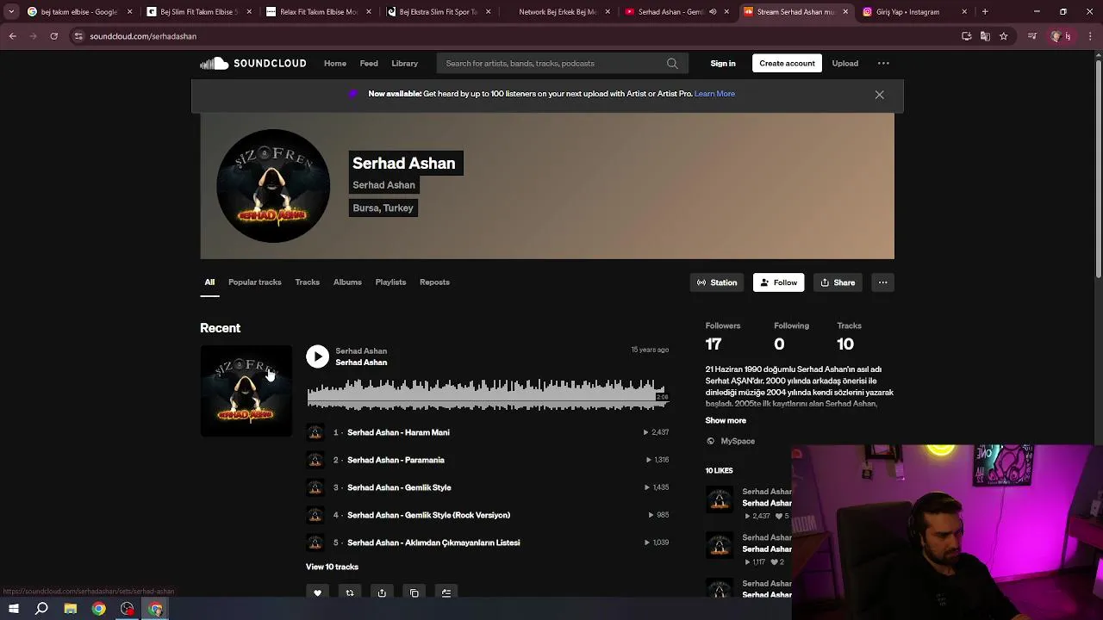The width and height of the screenshot is (1103, 620).
Task: Reload the page
Action: point(53,36)
